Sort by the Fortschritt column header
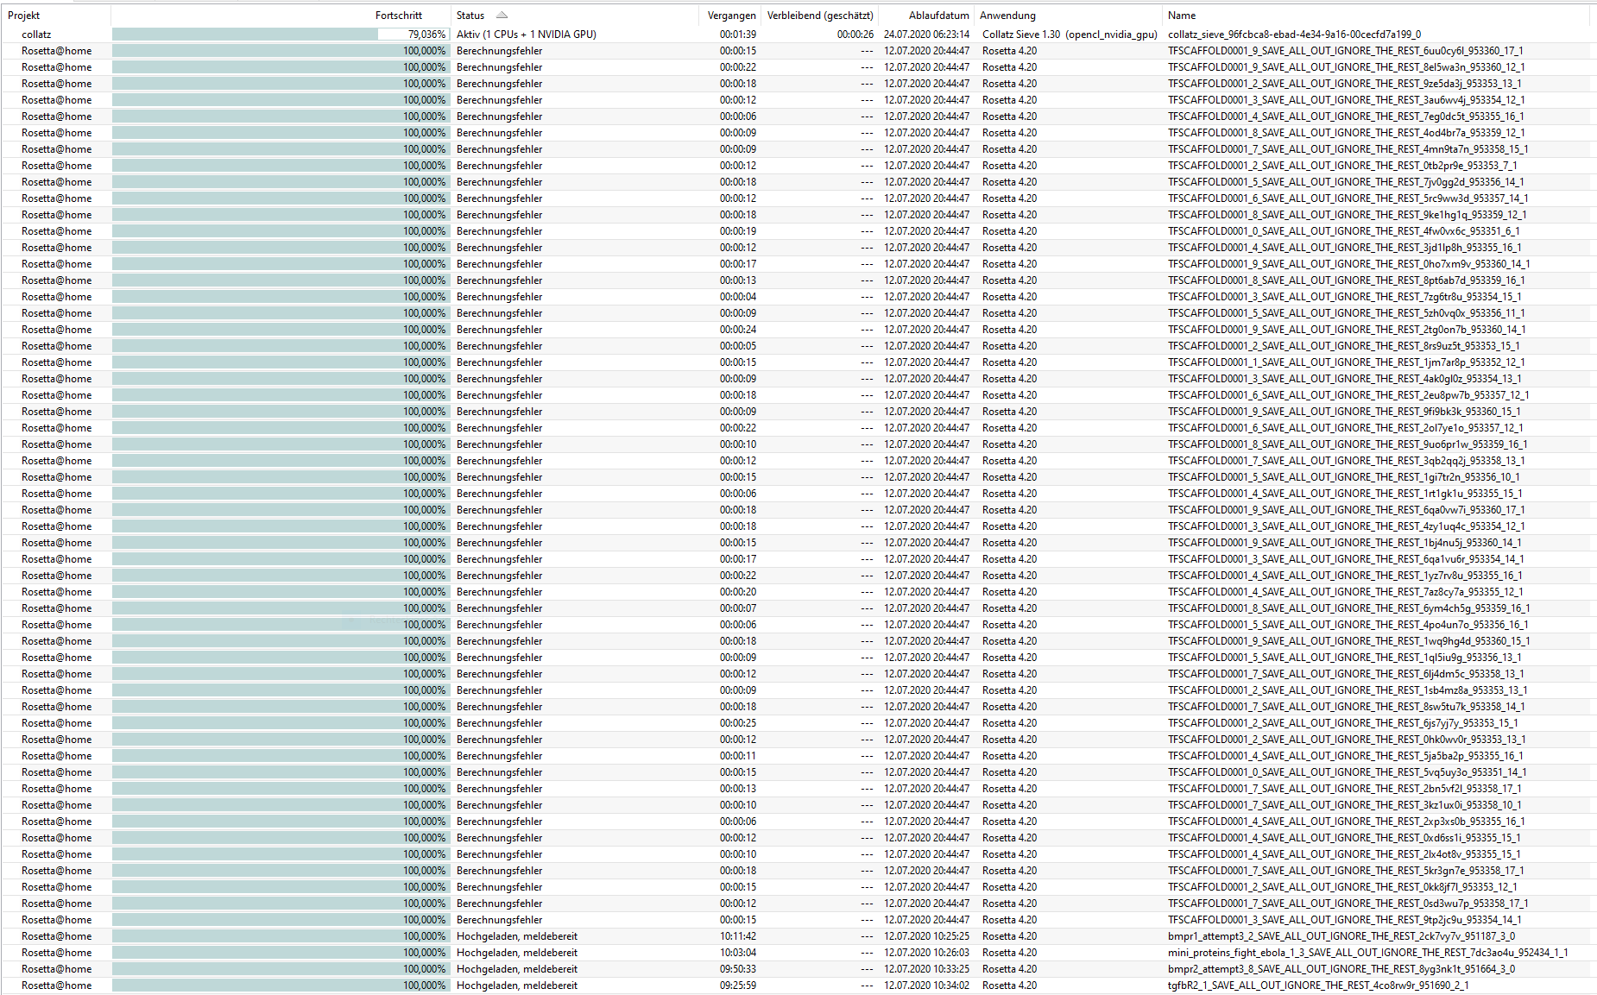The width and height of the screenshot is (1597, 995). [x=398, y=16]
